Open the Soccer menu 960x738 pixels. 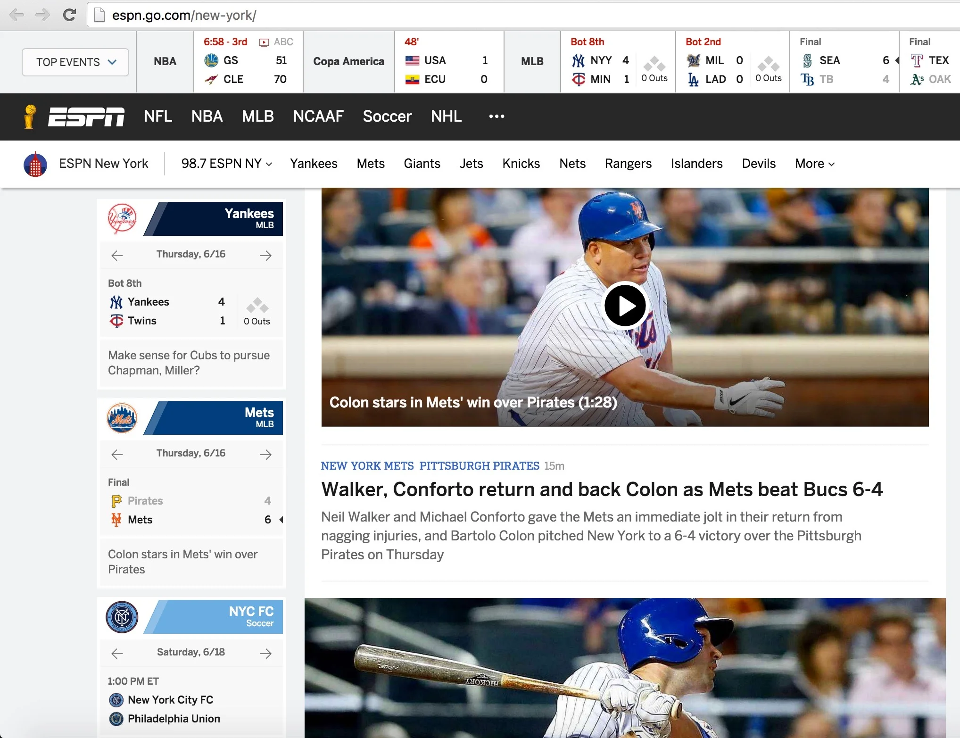tap(387, 116)
